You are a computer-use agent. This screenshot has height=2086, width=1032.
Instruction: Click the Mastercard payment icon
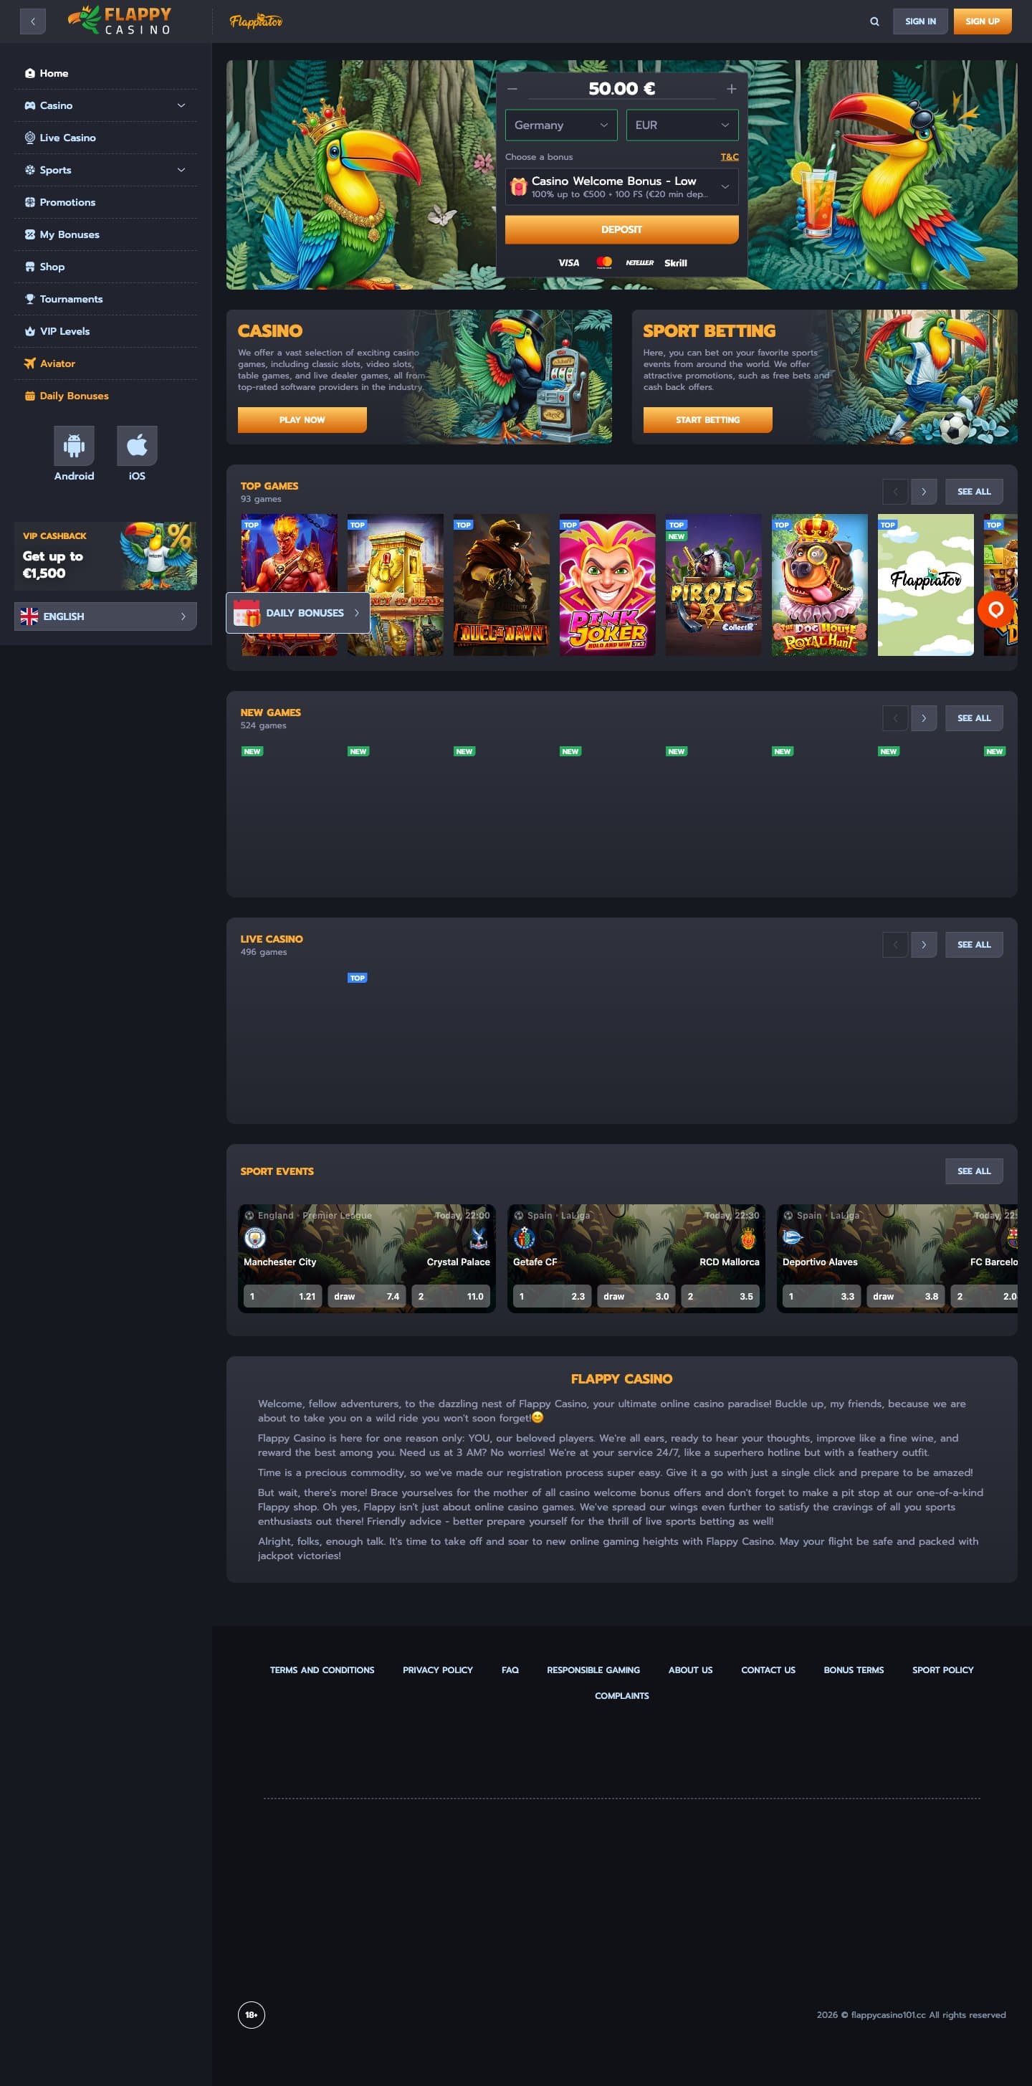click(x=604, y=262)
